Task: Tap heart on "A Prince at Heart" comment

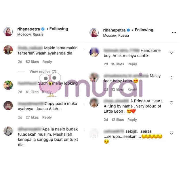Action: (171, 103)
